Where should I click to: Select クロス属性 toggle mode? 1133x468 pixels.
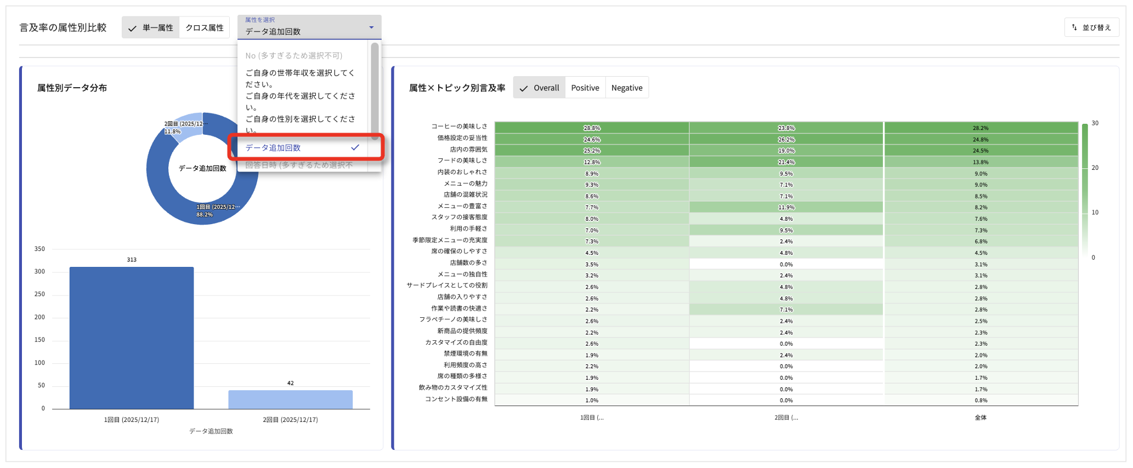pos(204,28)
